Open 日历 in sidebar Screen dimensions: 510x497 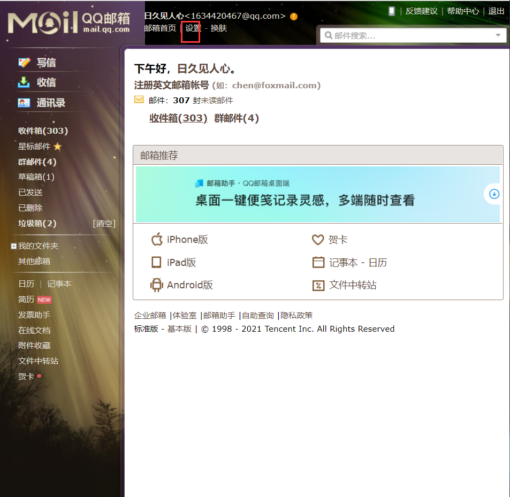[26, 284]
